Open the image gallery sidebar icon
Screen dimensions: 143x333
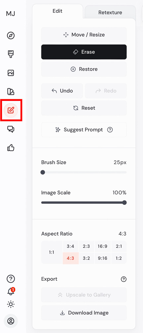tap(11, 73)
